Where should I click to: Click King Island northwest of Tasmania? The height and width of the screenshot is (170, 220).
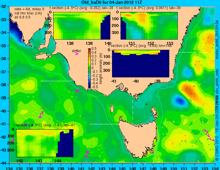click(112, 109)
